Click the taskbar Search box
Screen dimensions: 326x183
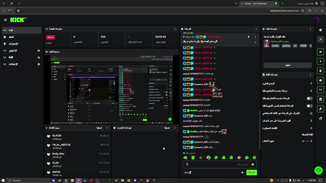pos(29,180)
